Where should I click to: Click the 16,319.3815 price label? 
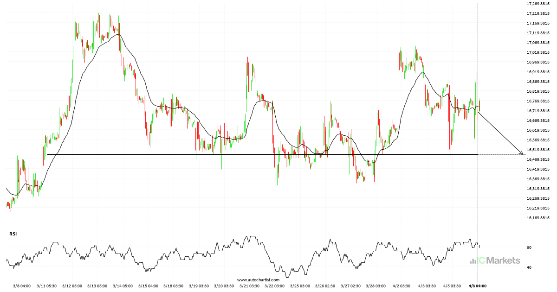pyautogui.click(x=538, y=189)
